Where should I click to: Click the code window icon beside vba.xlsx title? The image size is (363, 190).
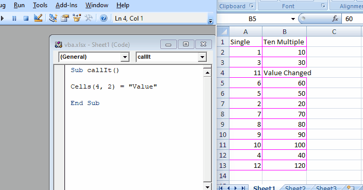[58, 44]
